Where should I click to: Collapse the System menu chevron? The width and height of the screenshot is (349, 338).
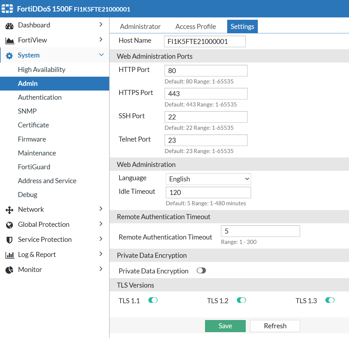click(x=101, y=55)
